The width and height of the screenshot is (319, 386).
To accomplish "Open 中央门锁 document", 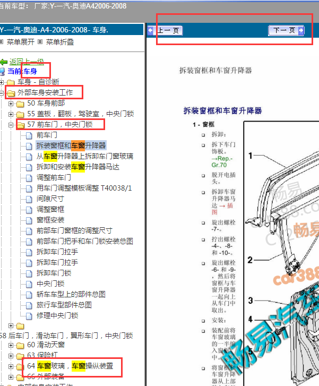I will click(x=50, y=284).
